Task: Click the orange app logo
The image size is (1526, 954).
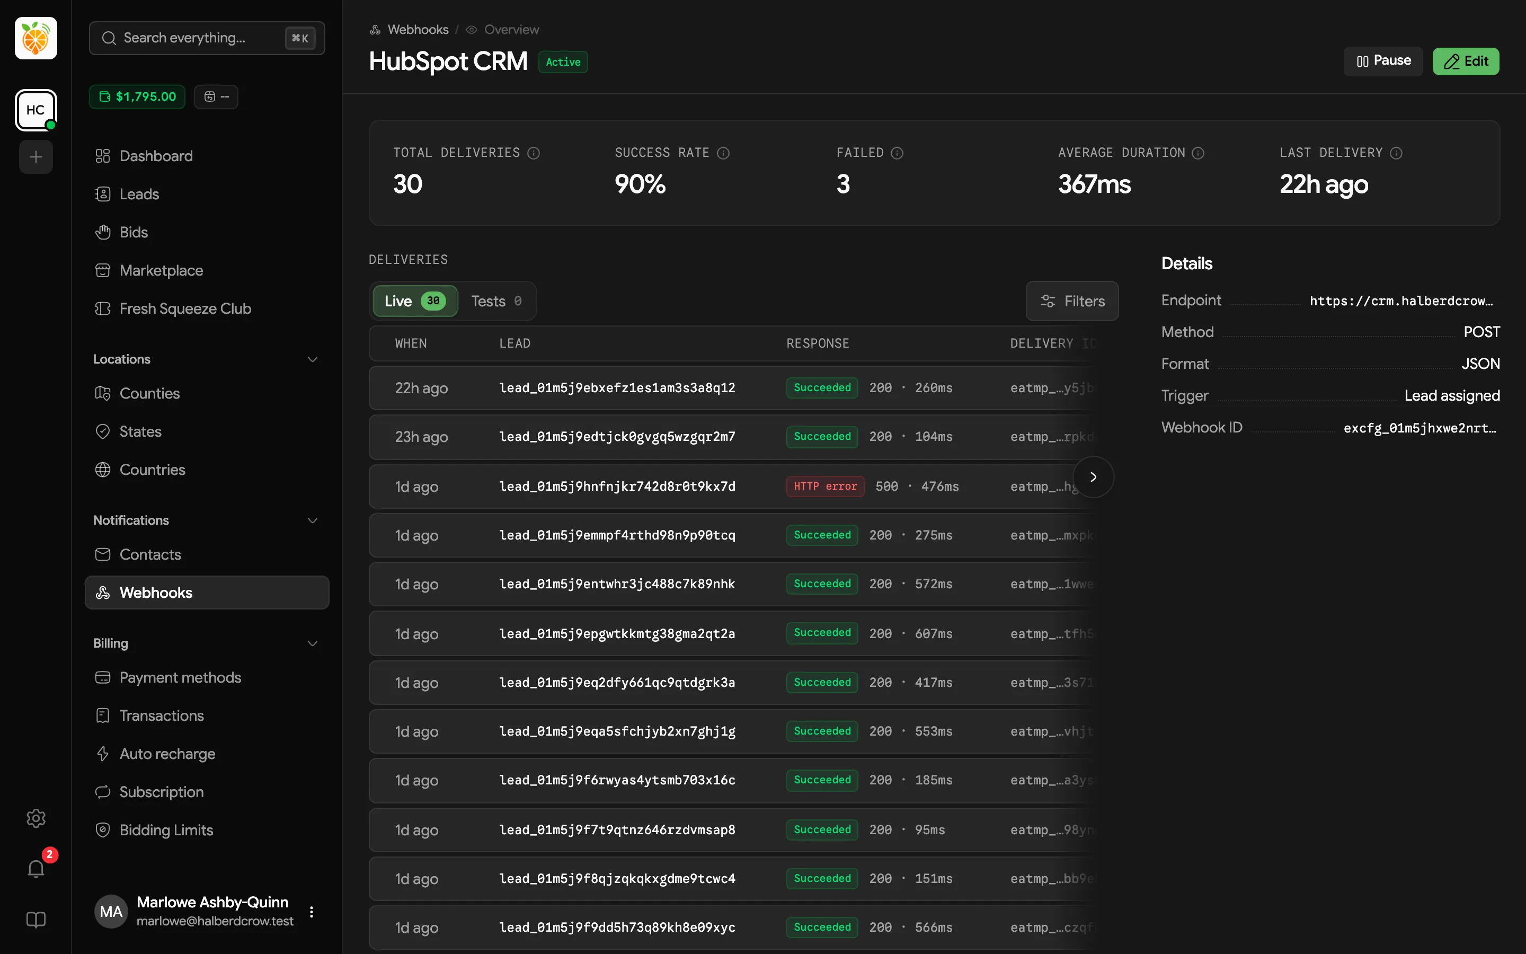Action: pyautogui.click(x=36, y=38)
